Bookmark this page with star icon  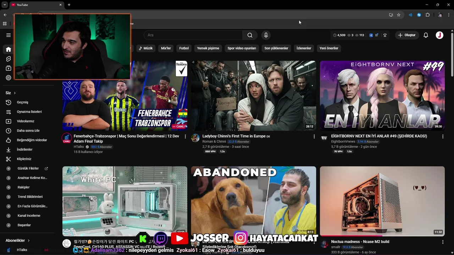tap(399, 15)
